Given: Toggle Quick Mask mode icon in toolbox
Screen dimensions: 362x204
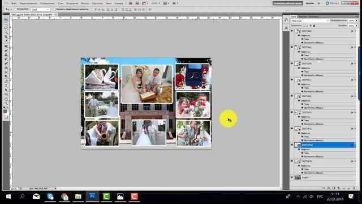Looking at the screenshot, I should [x=6, y=117].
